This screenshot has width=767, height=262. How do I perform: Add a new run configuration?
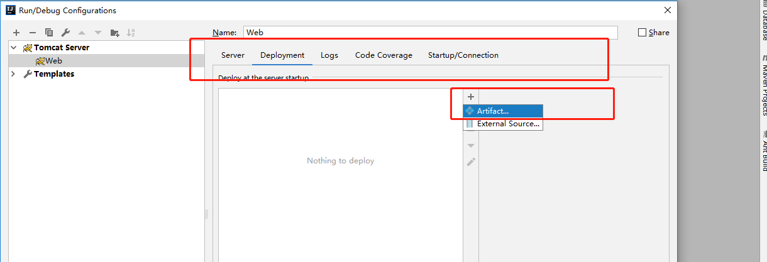16,33
